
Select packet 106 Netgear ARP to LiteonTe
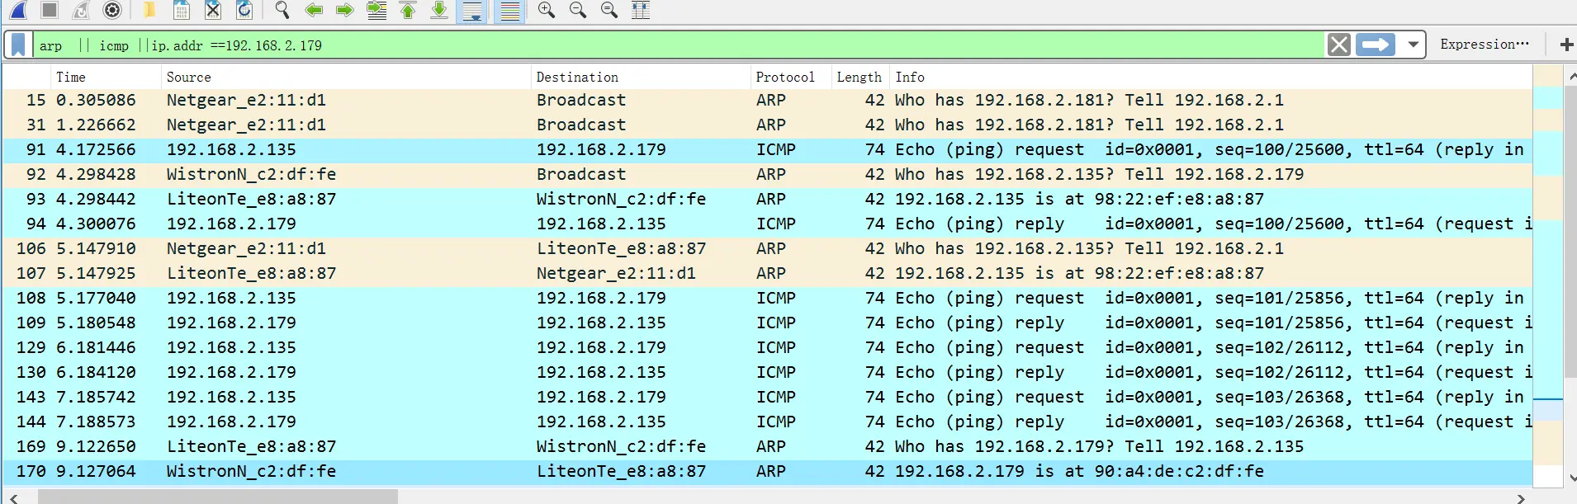(767, 248)
